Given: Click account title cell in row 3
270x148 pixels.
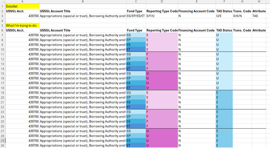Looking at the screenshot, I should click(83, 16).
